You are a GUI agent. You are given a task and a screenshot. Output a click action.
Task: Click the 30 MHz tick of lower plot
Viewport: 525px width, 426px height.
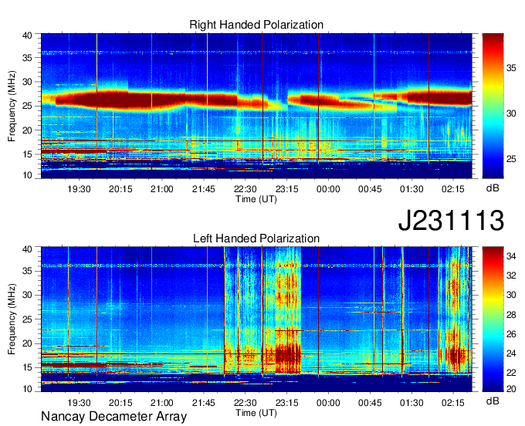pyautogui.click(x=27, y=295)
